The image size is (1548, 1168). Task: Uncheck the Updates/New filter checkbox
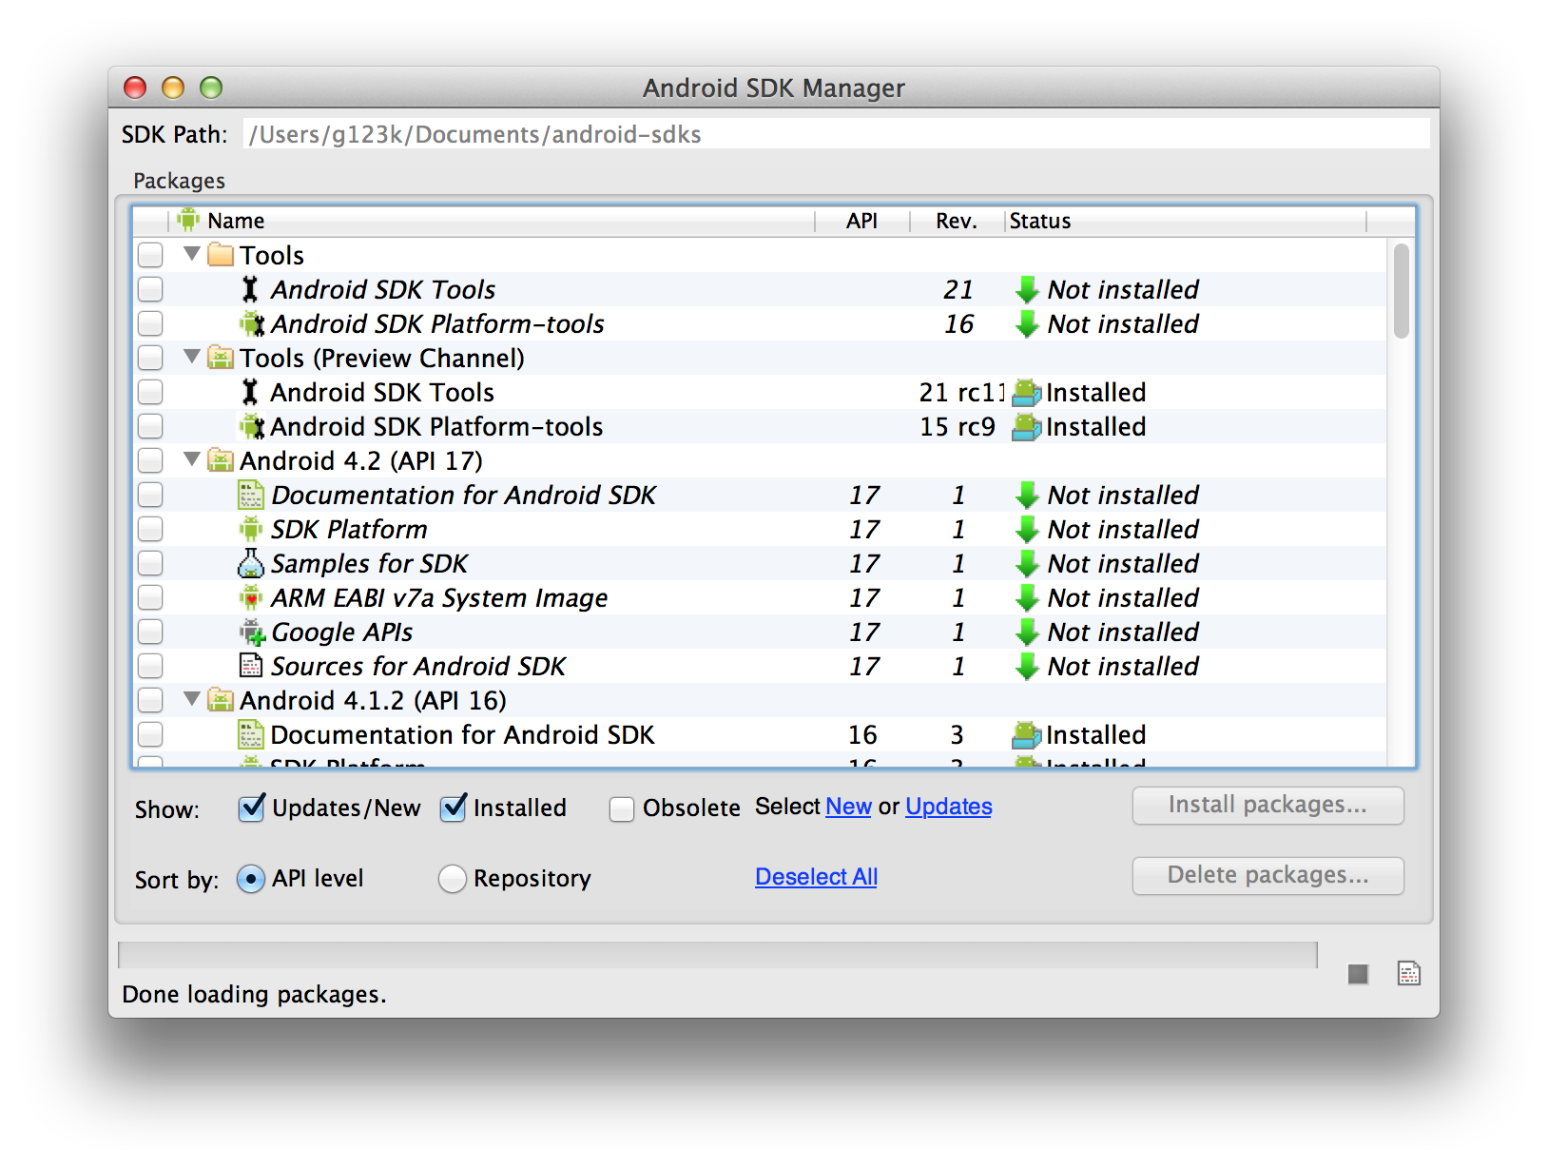coord(251,808)
